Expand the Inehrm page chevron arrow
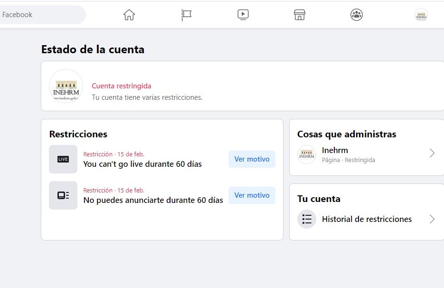 tap(432, 153)
